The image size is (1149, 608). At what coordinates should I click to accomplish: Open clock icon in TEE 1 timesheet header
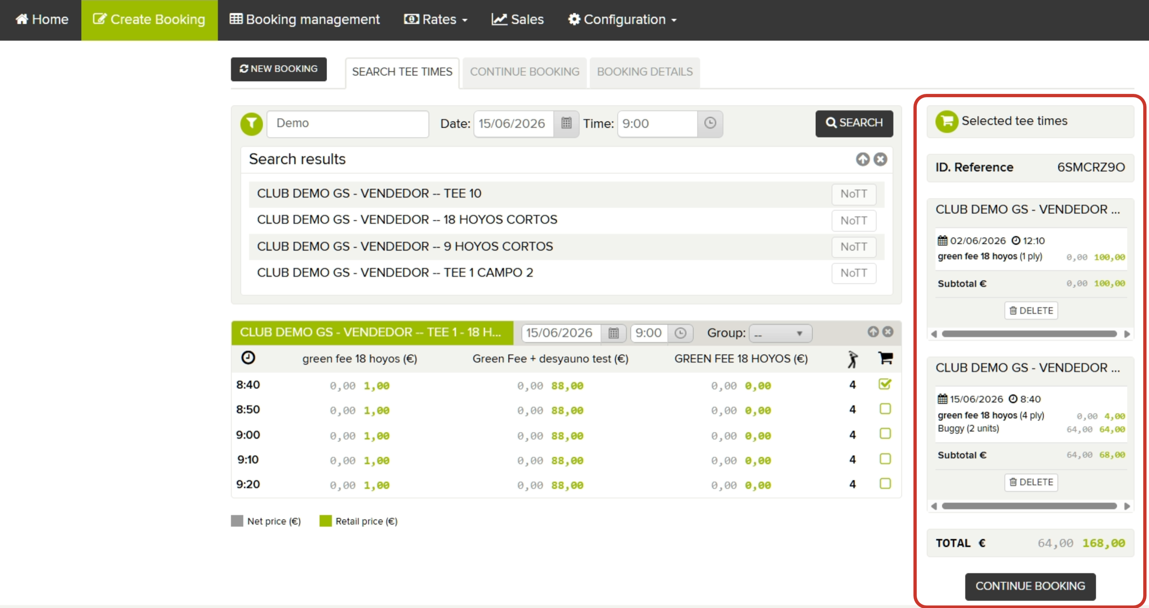pyautogui.click(x=680, y=333)
